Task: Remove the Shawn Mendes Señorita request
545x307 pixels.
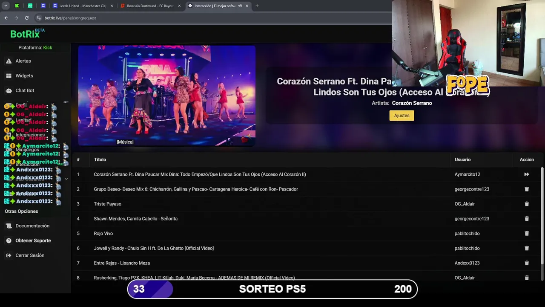Action: point(527,219)
